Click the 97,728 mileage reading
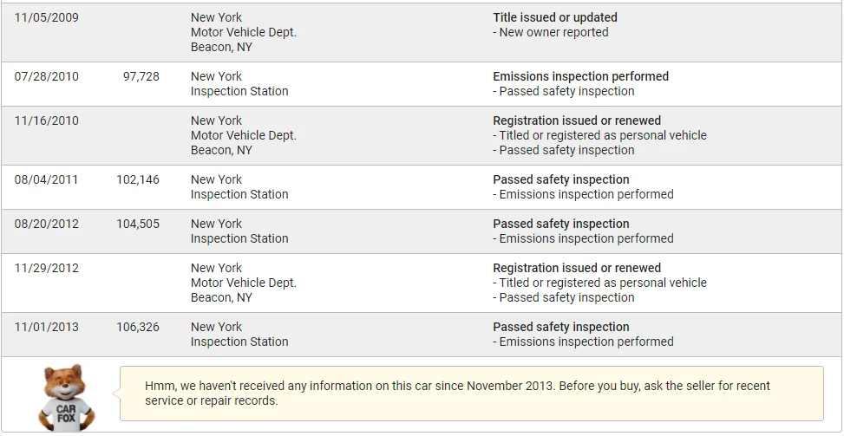844x436 pixels. pyautogui.click(x=141, y=76)
